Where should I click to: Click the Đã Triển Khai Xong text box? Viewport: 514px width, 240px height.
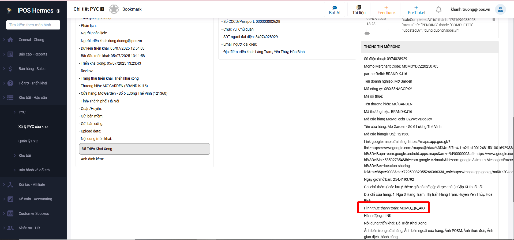pyautogui.click(x=145, y=149)
